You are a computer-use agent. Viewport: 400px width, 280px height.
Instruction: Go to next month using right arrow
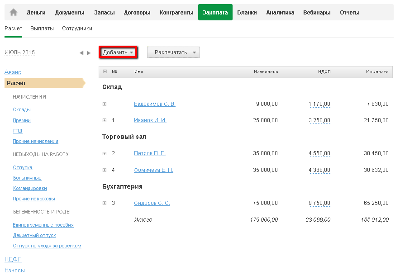point(89,53)
